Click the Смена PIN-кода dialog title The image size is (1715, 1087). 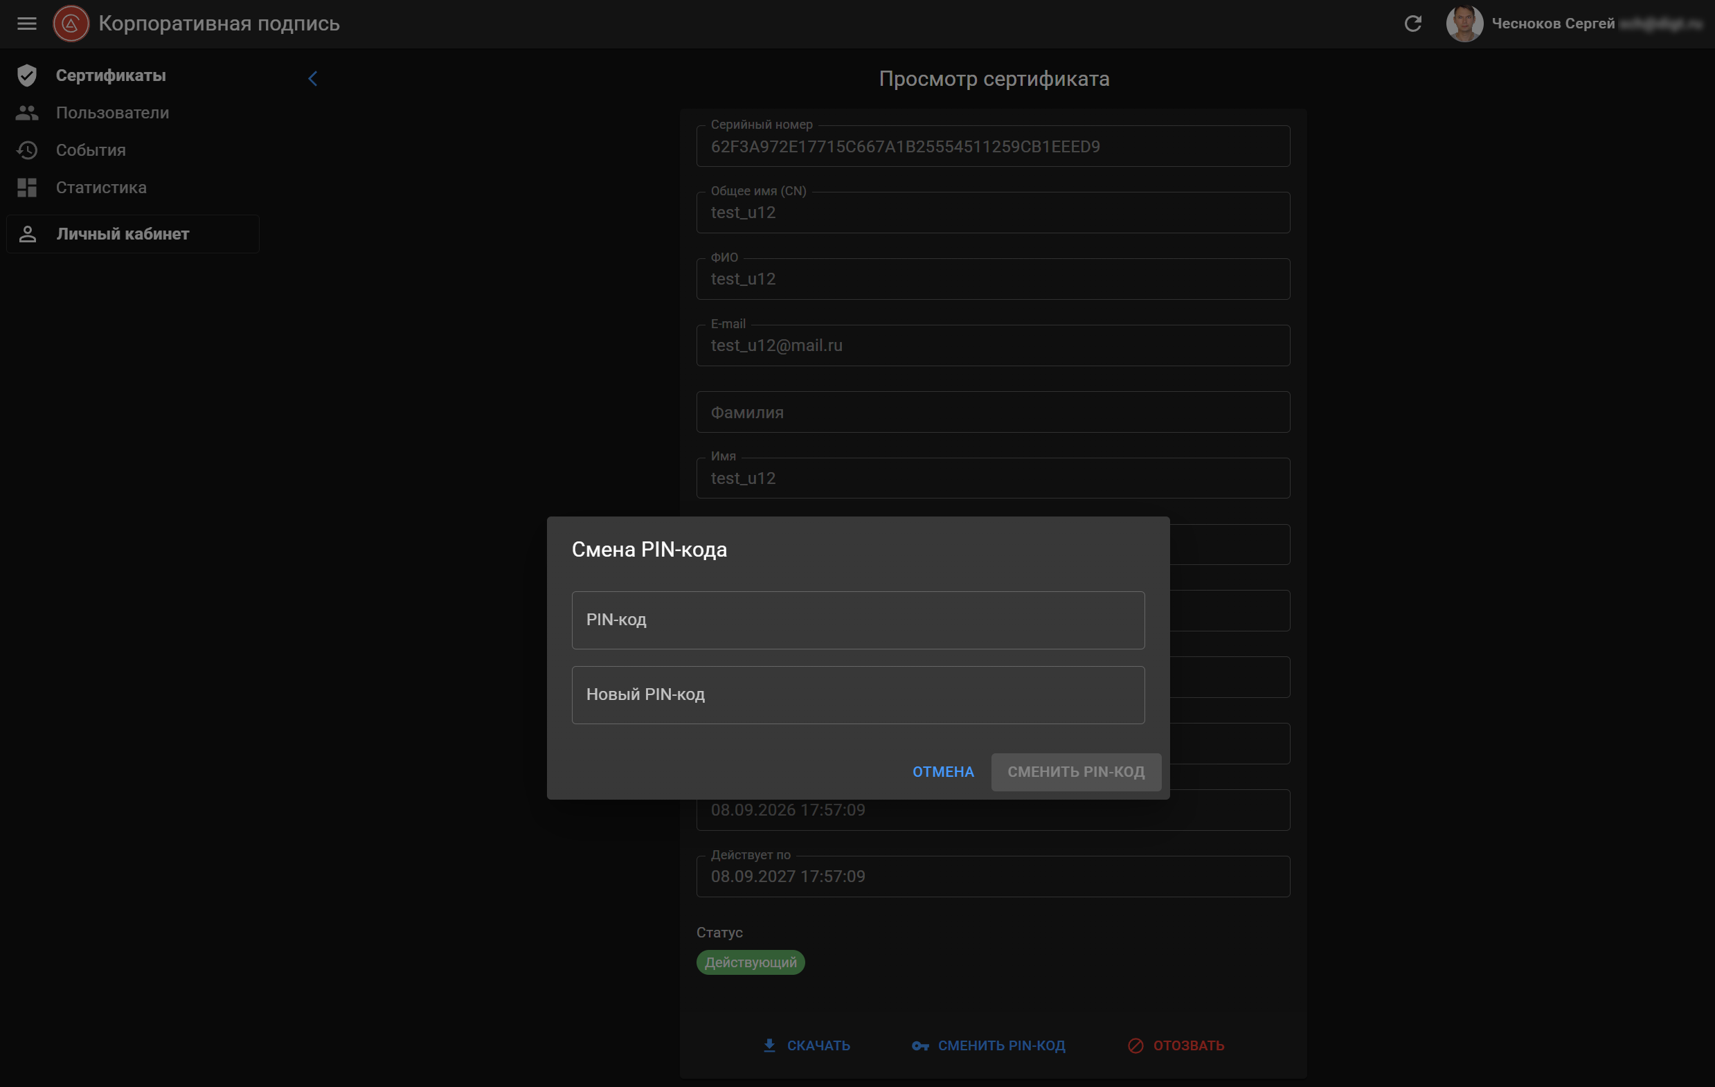point(649,549)
